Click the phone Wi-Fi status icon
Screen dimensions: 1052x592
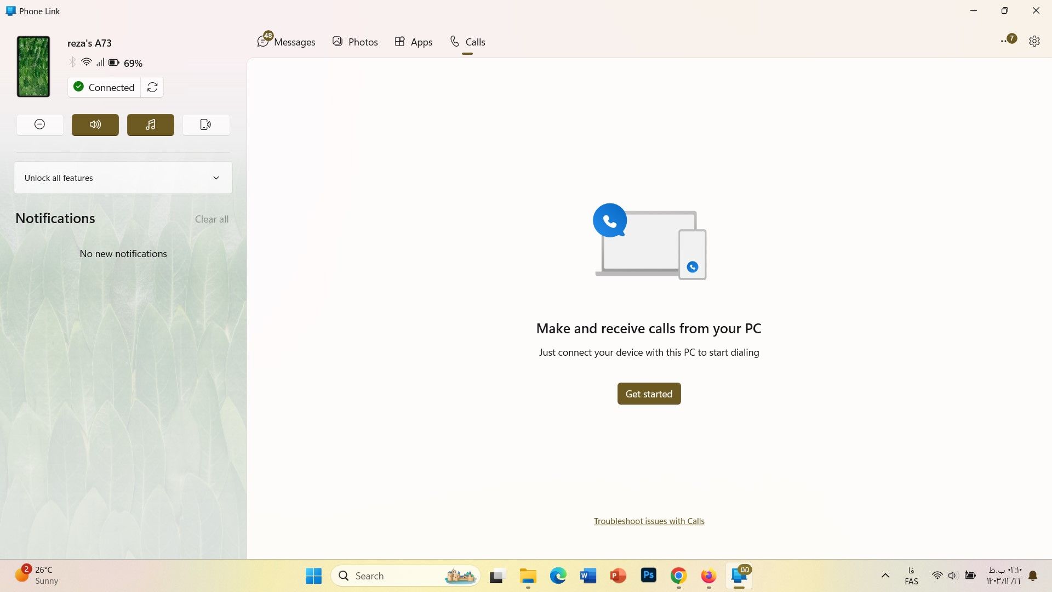(x=86, y=62)
